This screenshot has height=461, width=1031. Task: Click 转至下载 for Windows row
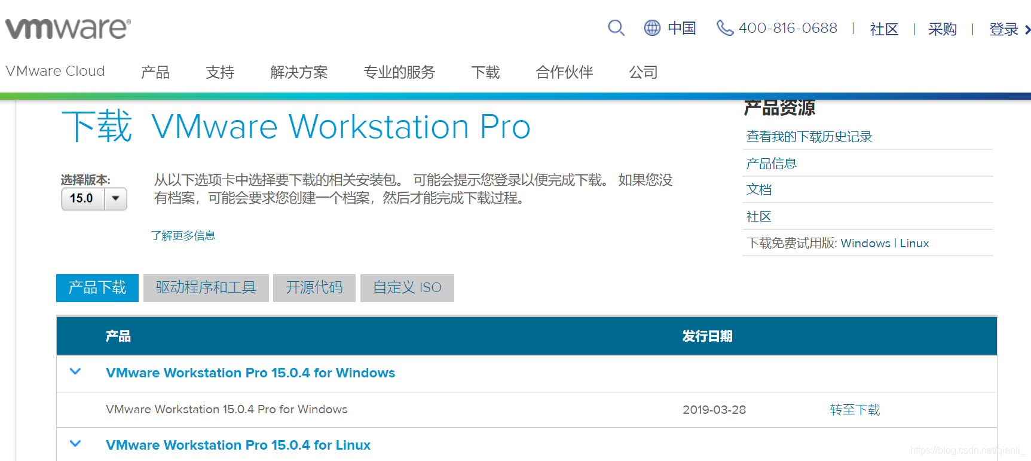click(855, 410)
